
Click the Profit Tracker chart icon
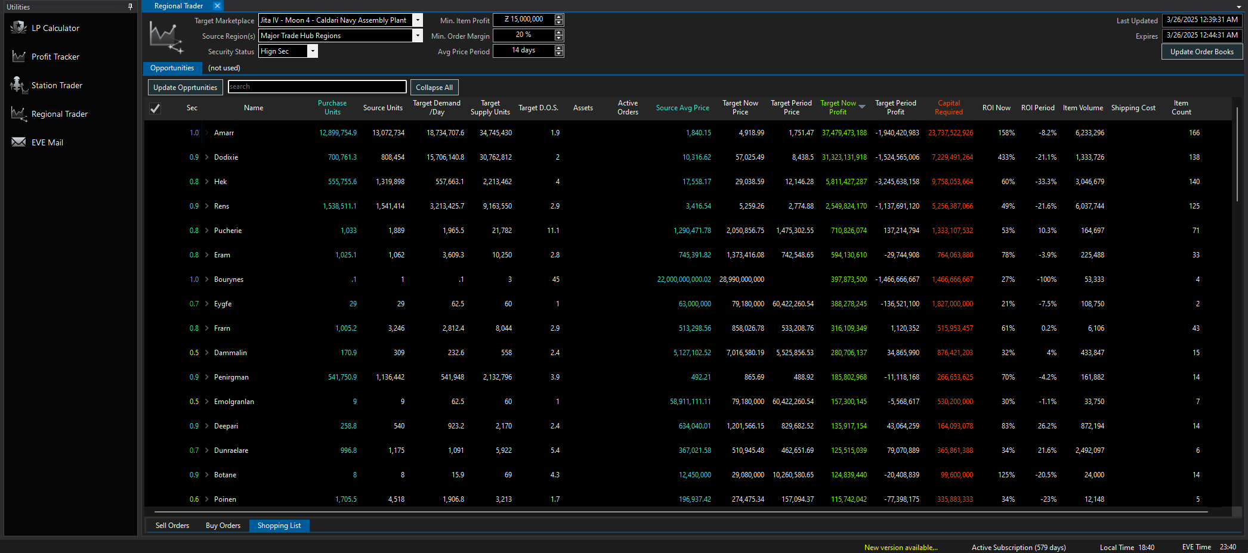click(18, 56)
